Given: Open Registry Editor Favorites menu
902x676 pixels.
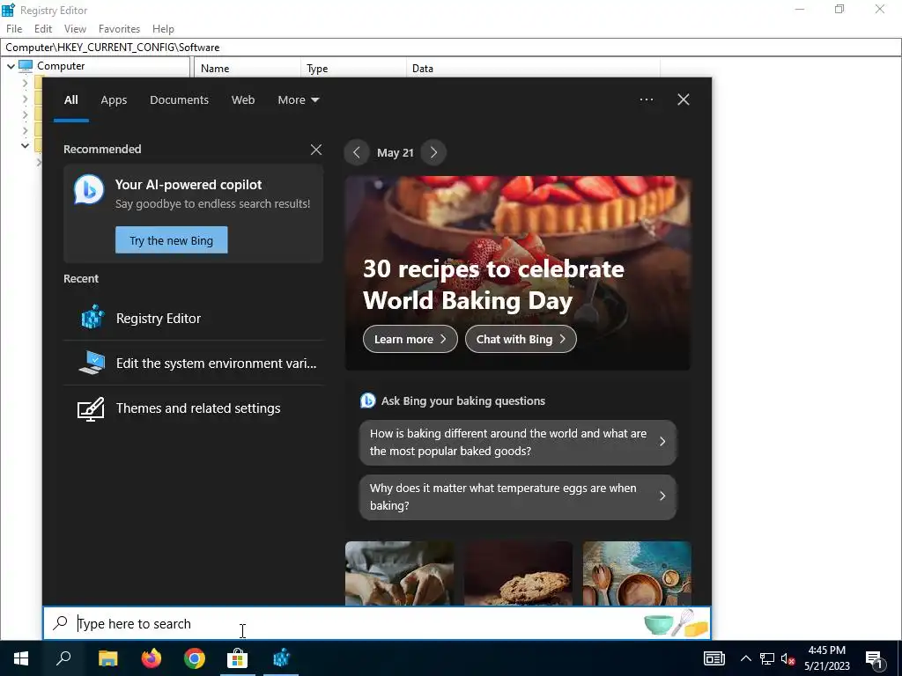Looking at the screenshot, I should (x=119, y=29).
